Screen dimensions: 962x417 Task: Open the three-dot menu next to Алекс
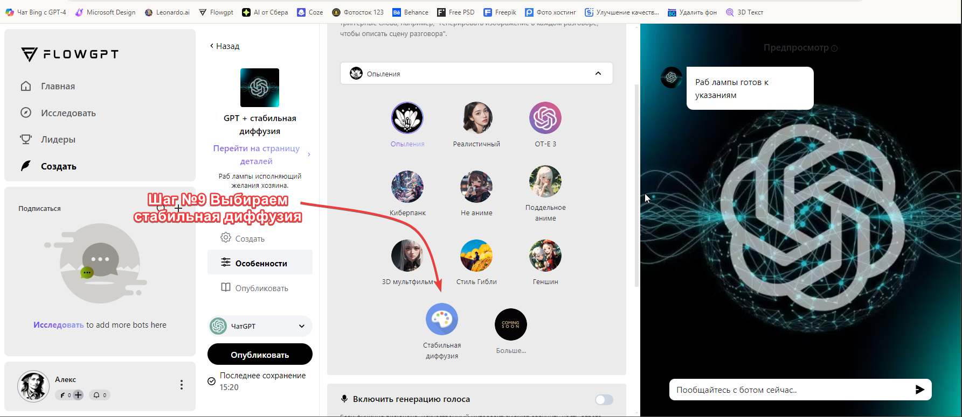click(x=181, y=385)
